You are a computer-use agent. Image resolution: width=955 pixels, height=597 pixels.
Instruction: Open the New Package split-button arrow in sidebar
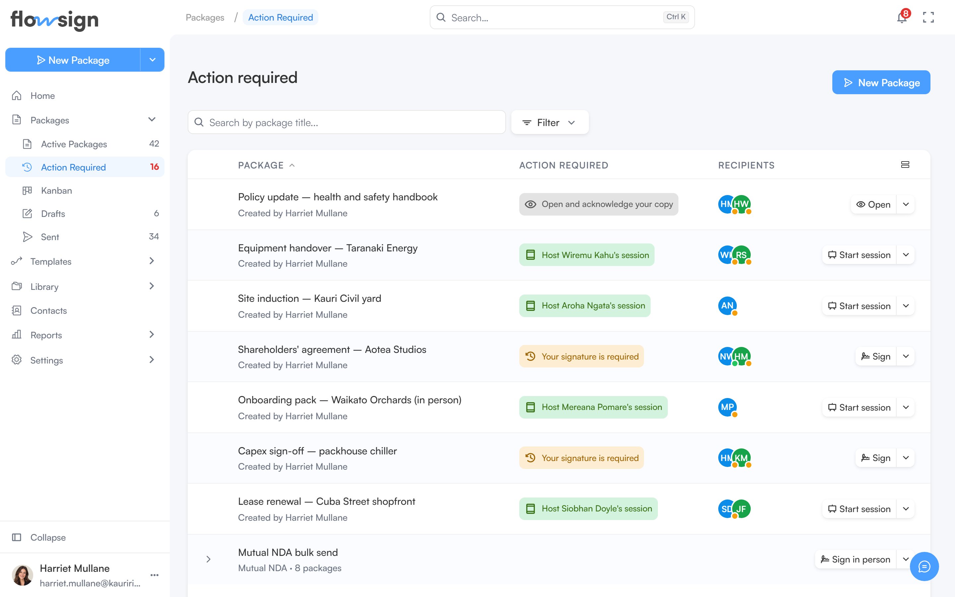point(152,60)
